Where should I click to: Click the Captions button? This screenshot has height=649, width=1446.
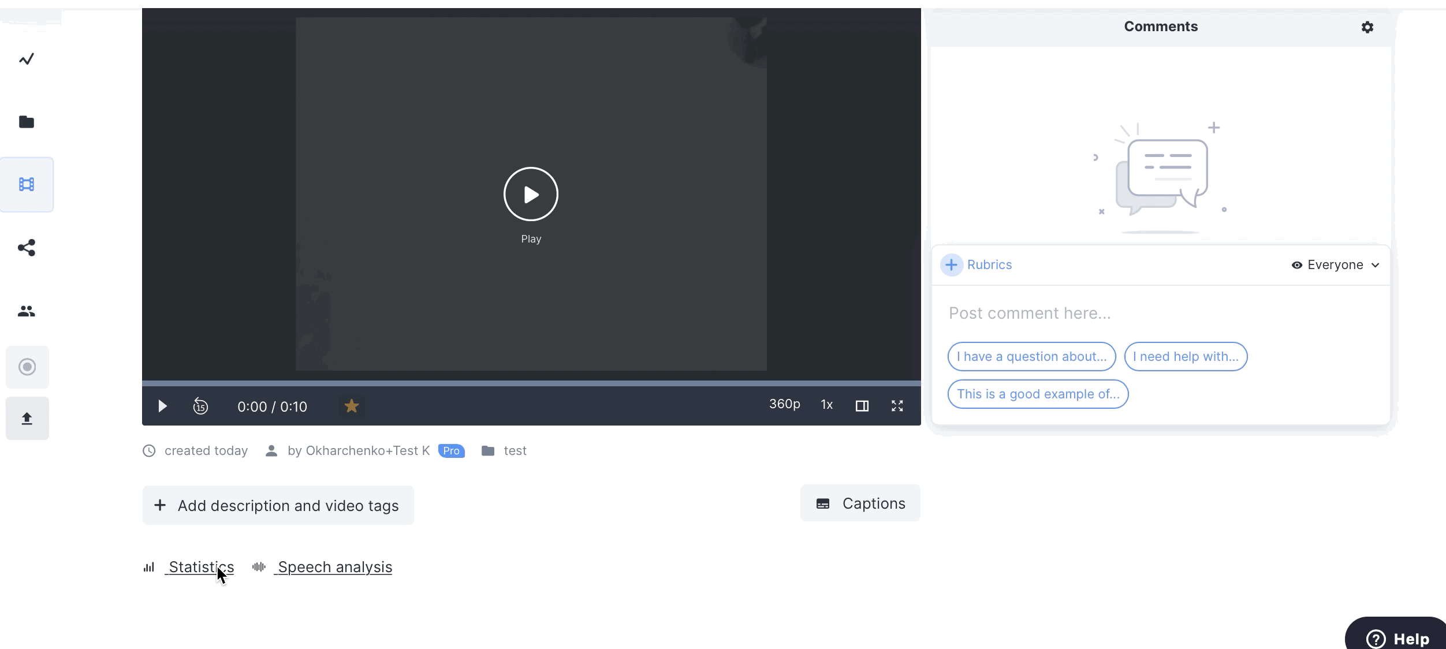(860, 503)
